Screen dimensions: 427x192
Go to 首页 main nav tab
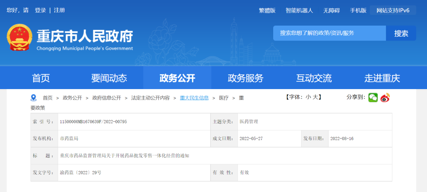click(41, 78)
